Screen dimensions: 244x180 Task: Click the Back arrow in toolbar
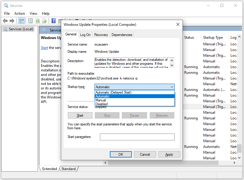click(5, 21)
